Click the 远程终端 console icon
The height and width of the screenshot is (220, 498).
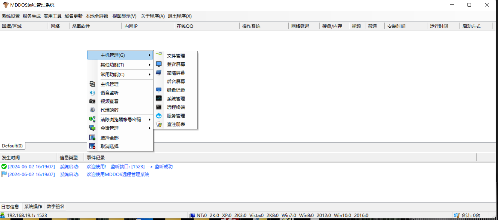click(x=159, y=107)
